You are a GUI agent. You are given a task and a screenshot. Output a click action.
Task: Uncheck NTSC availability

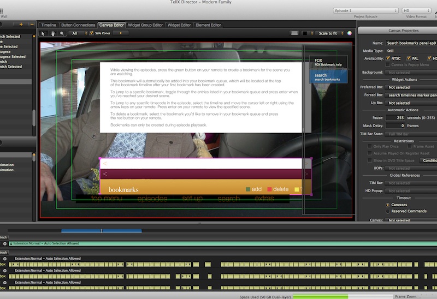click(x=388, y=58)
